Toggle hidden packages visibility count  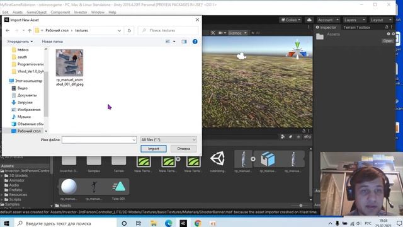pos(307,137)
